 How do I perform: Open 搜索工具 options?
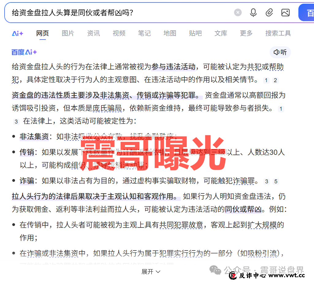tap(278, 33)
